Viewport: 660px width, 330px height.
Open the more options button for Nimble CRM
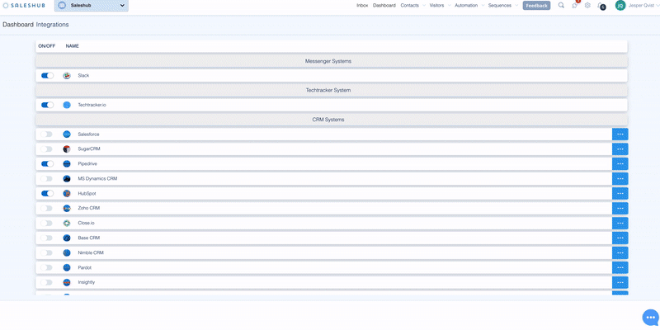(x=620, y=253)
